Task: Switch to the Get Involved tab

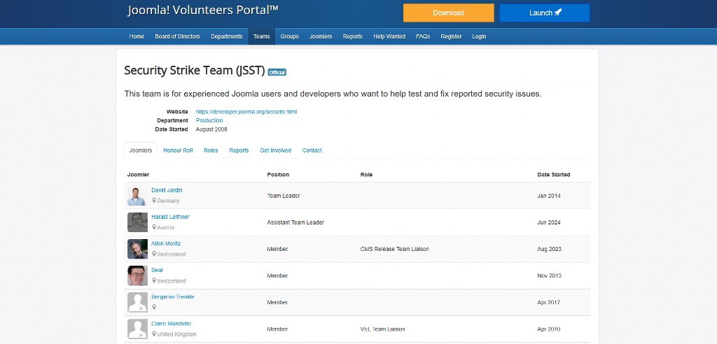Action: coord(276,150)
